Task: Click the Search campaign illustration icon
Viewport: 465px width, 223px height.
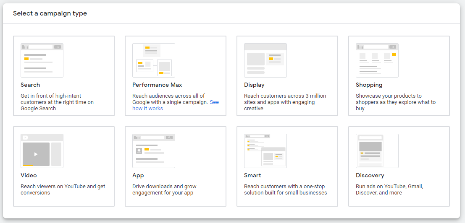Action: 42,60
